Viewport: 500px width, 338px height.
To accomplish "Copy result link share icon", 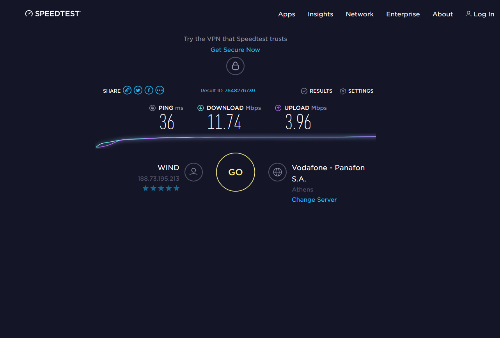I will [127, 90].
